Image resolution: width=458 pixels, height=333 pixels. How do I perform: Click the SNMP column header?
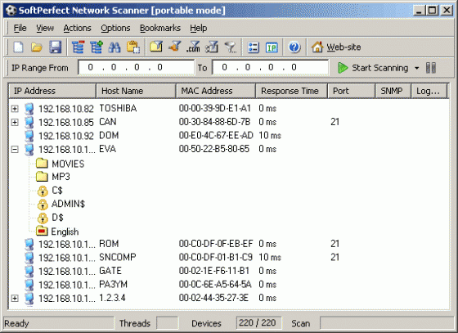pos(393,91)
